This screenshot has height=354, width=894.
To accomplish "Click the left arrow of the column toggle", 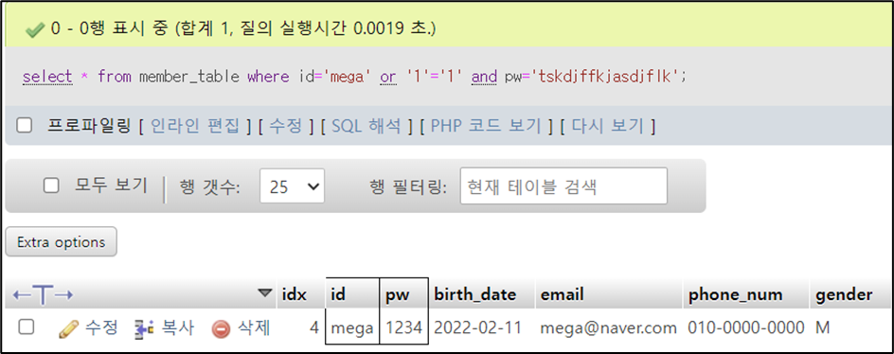I will tap(22, 294).
